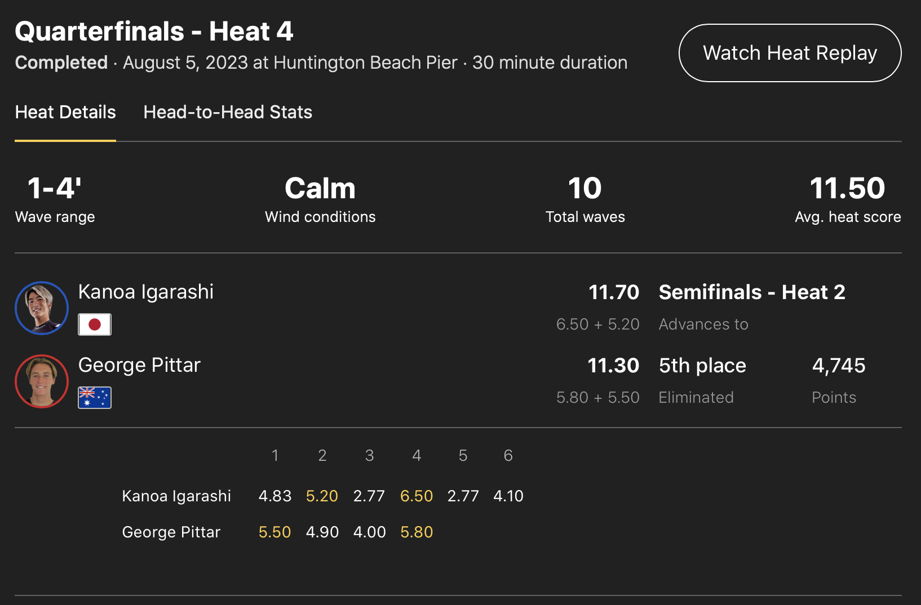
Task: Click the Australia flag icon
Action: (x=95, y=398)
